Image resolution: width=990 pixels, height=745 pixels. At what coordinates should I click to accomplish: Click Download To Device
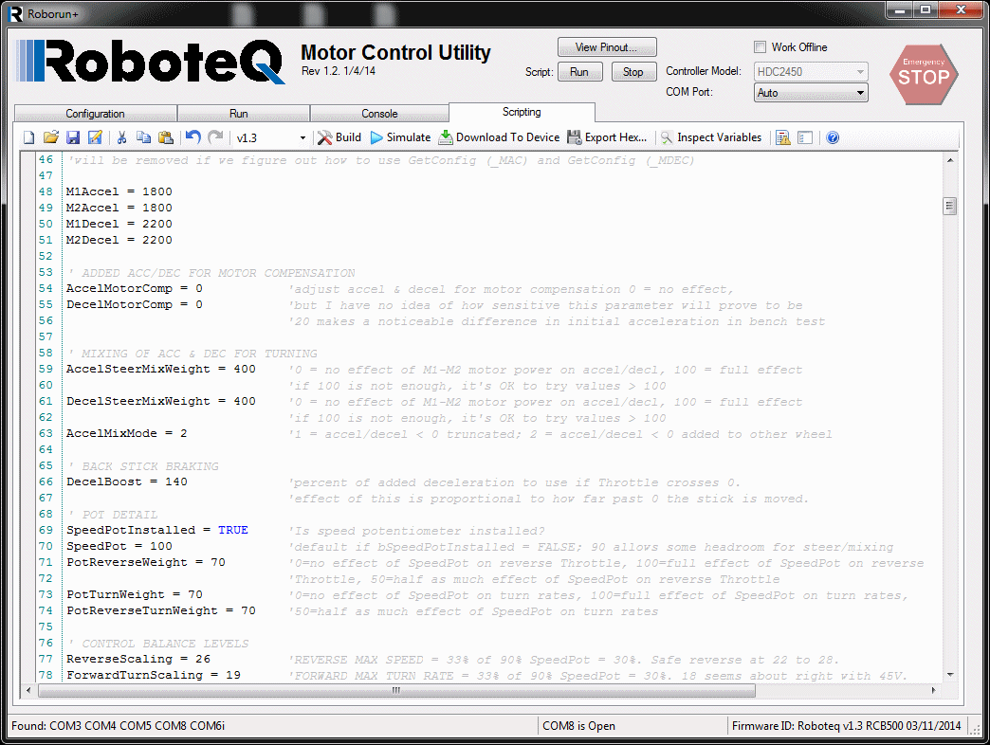click(499, 137)
